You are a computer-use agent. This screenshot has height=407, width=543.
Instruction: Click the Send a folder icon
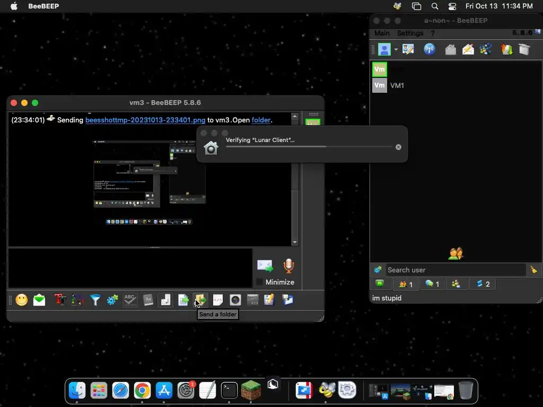[x=200, y=300]
